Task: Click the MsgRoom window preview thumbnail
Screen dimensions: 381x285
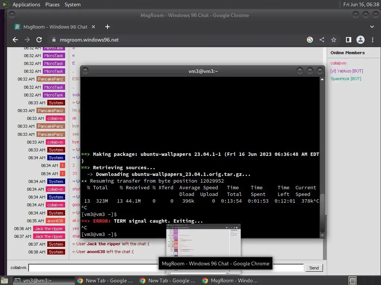Action: point(204,240)
